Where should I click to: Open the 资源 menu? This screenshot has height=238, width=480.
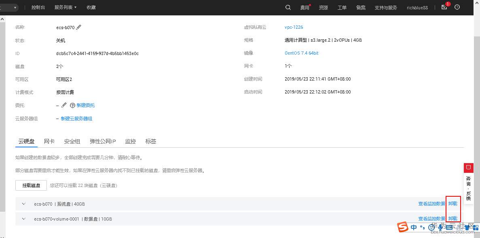click(x=323, y=8)
